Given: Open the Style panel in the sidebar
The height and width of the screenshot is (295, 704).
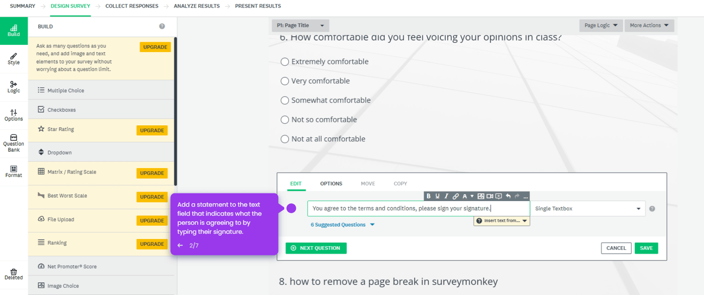Looking at the screenshot, I should [x=14, y=58].
